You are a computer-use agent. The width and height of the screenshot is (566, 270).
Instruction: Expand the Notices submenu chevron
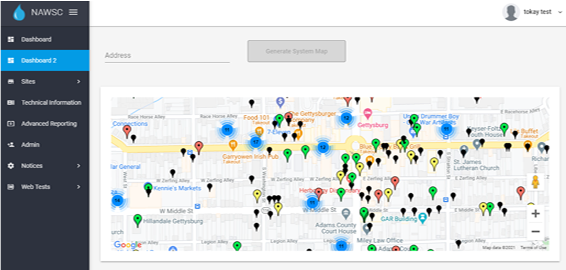coord(78,166)
